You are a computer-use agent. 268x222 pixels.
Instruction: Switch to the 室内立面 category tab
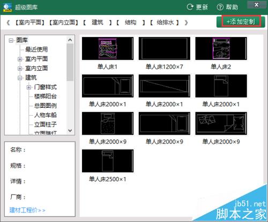[x=64, y=23]
